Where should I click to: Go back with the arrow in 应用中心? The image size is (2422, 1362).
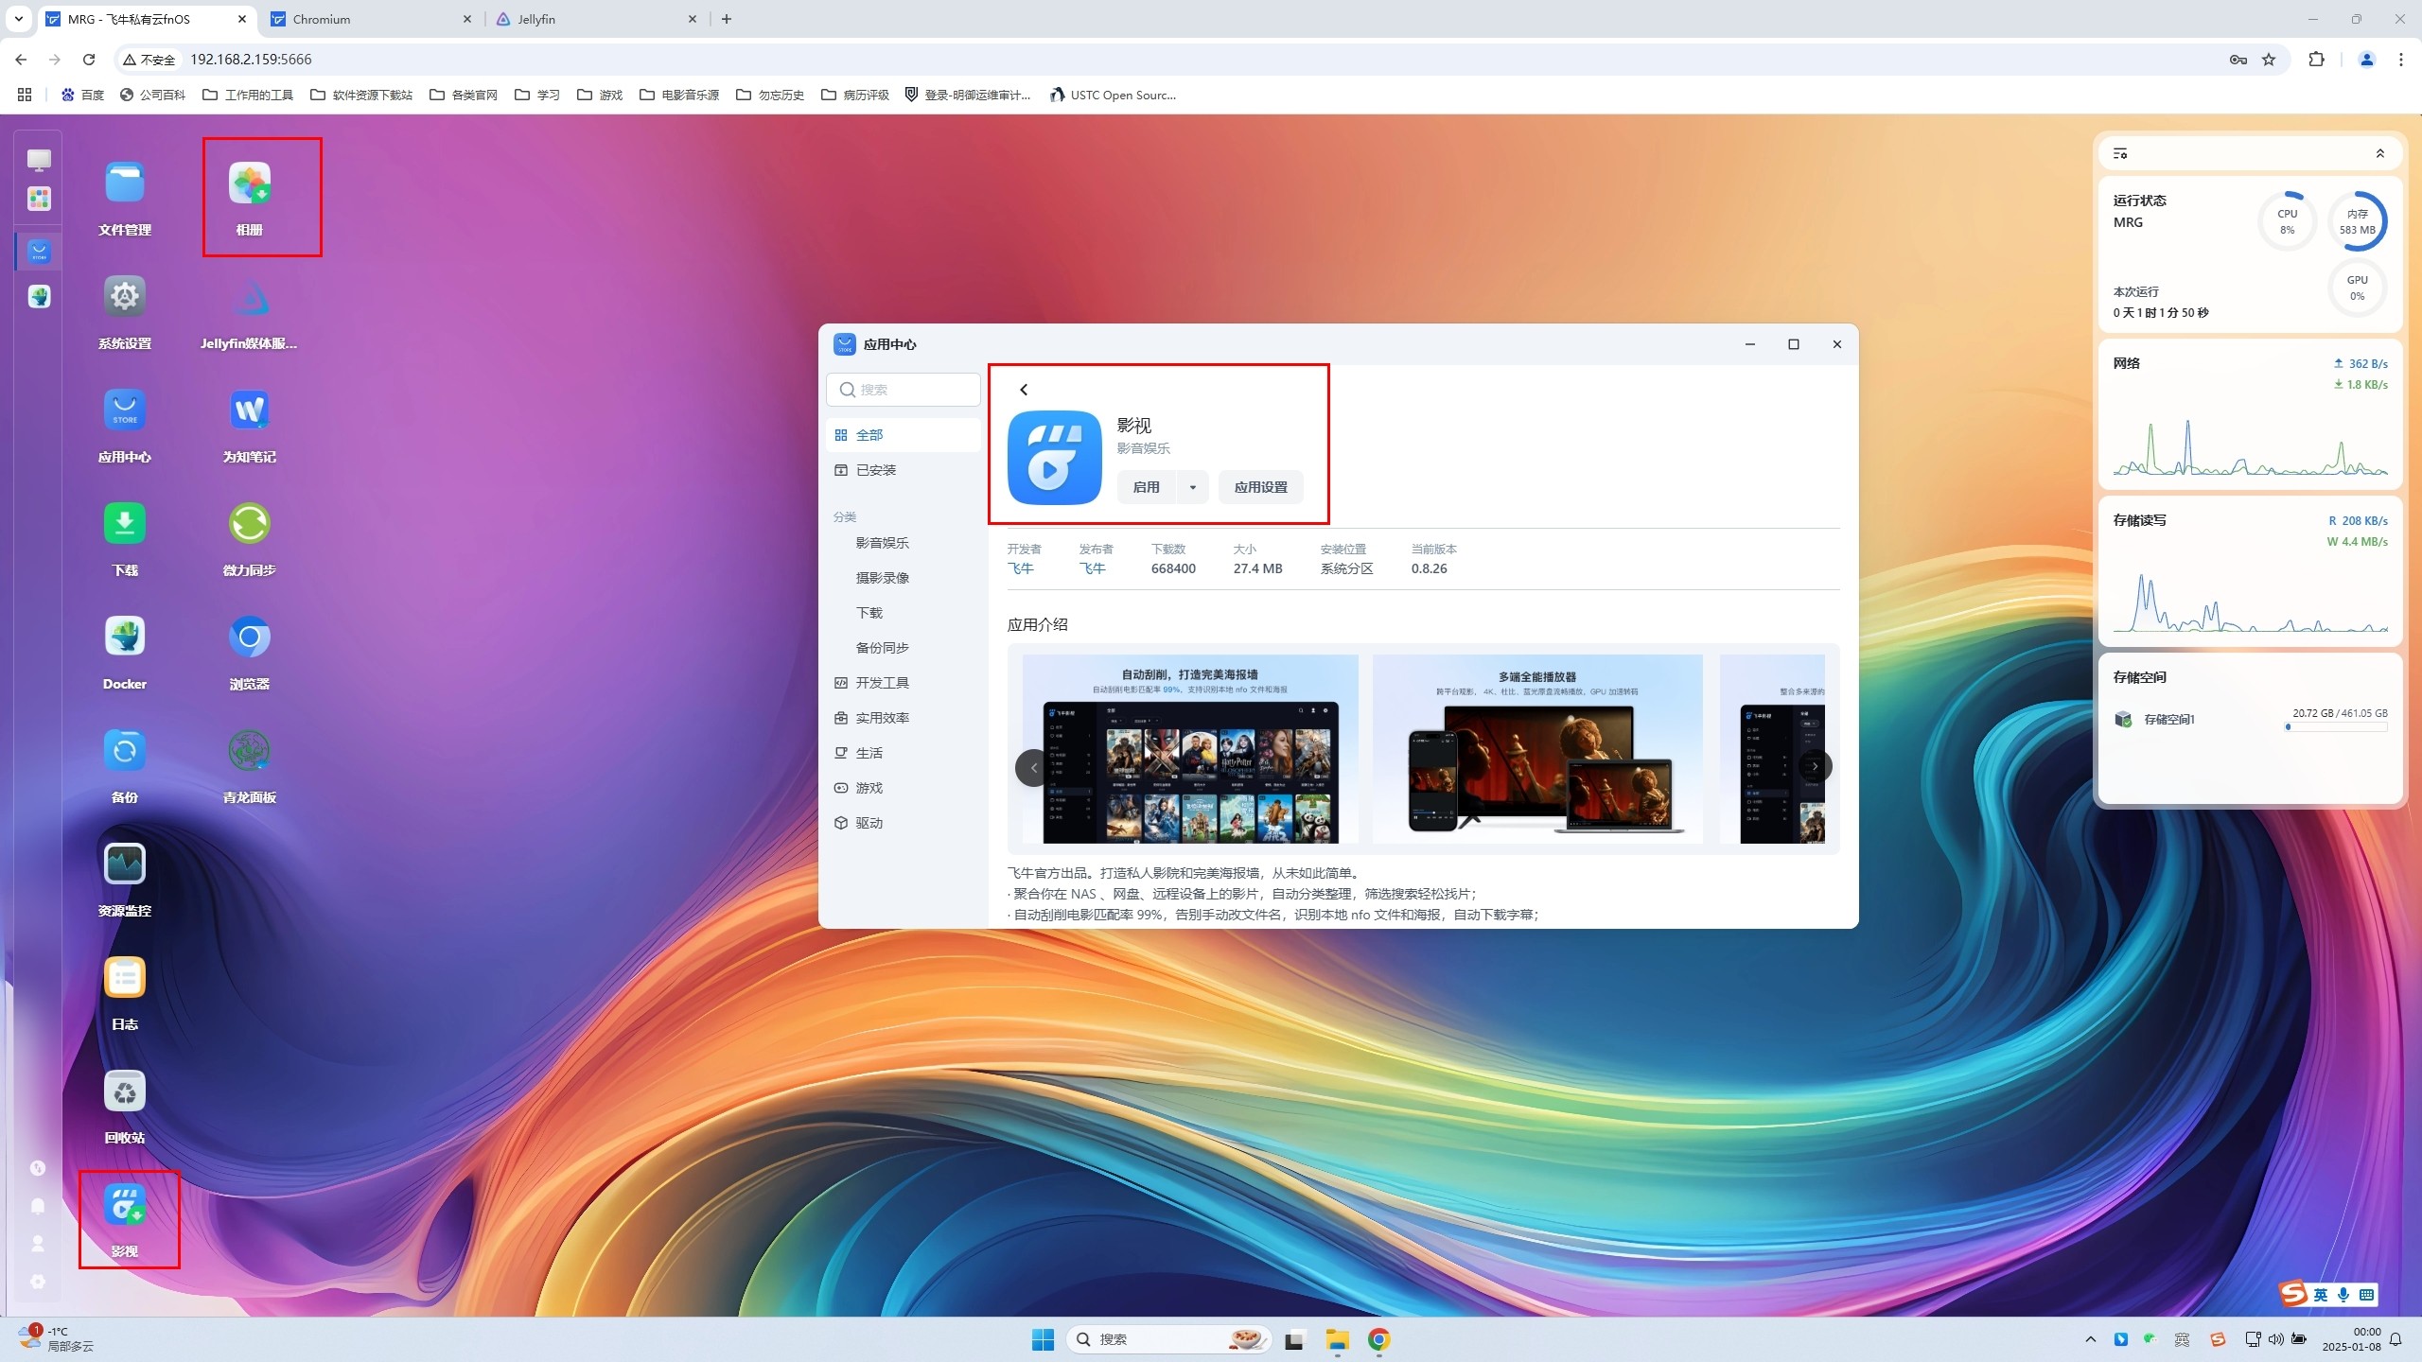pyautogui.click(x=1023, y=390)
